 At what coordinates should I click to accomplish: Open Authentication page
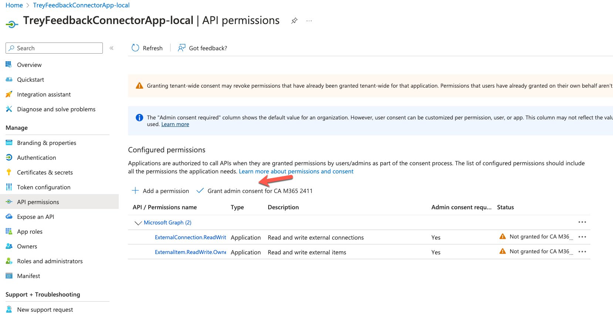[37, 158]
